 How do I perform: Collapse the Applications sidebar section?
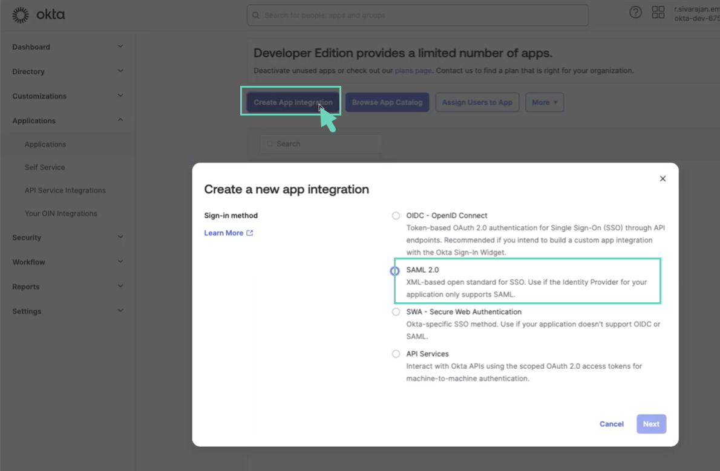click(x=120, y=120)
